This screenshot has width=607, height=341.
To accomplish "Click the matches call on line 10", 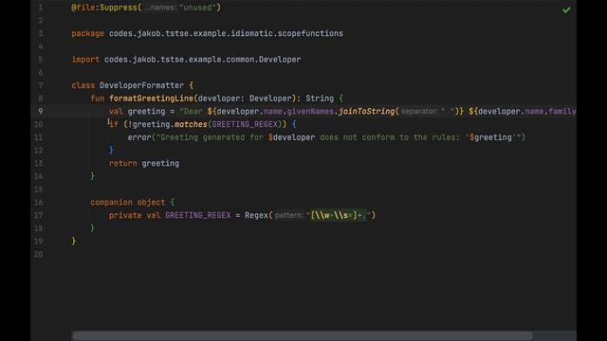I will pyautogui.click(x=191, y=124).
